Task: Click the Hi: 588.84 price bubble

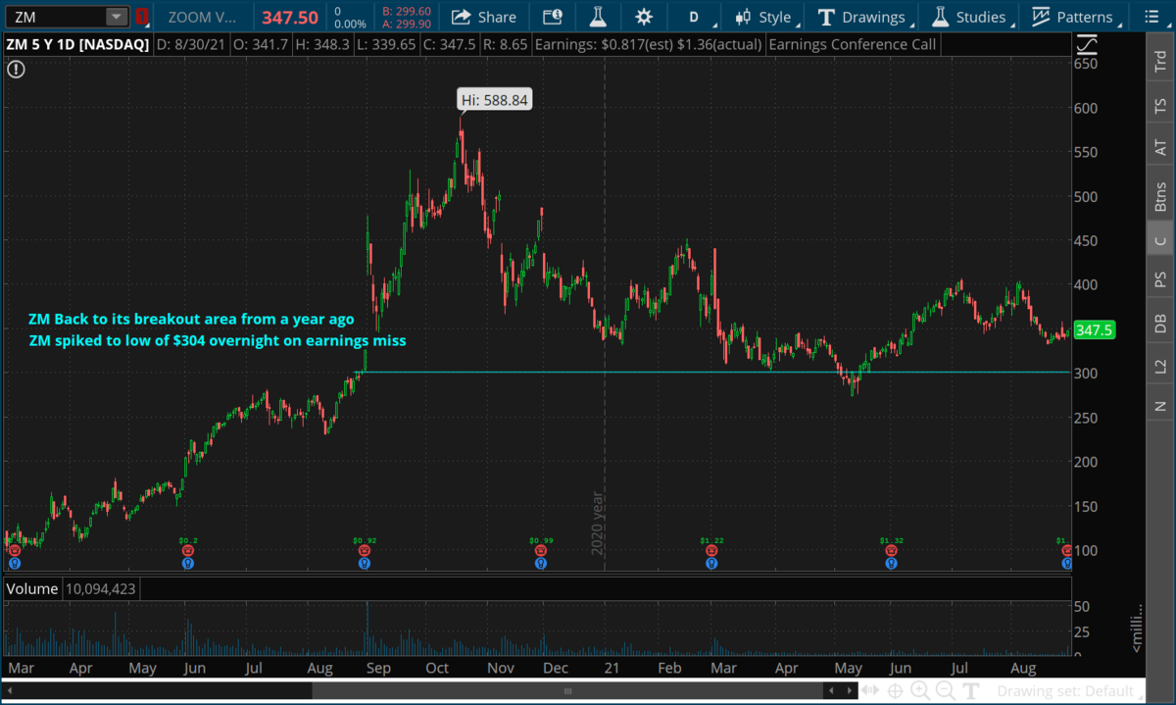Action: click(494, 100)
